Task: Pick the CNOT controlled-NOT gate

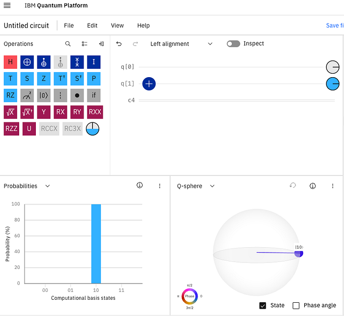Action: point(44,62)
